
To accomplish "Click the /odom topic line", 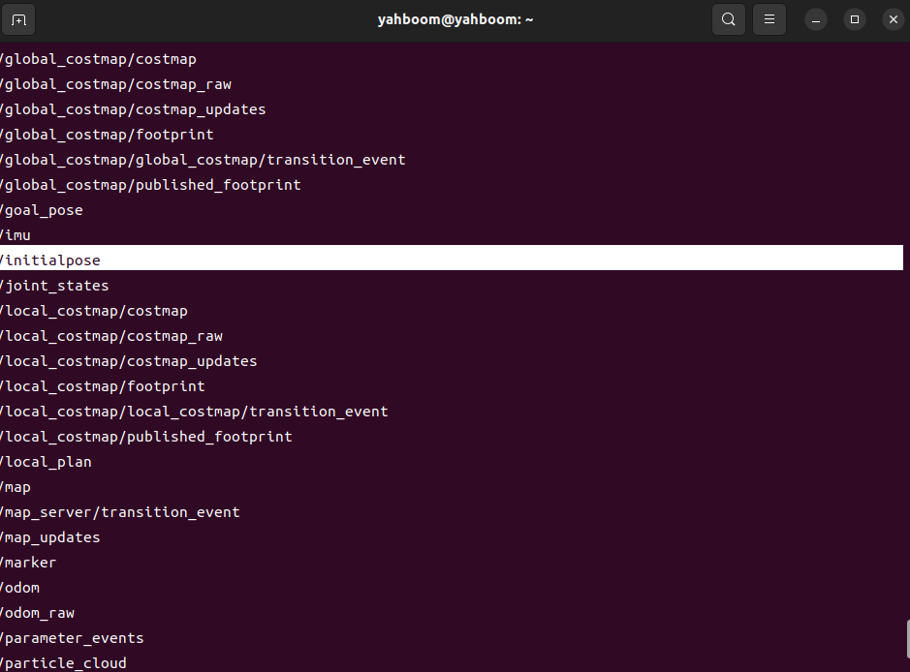I will tap(19, 588).
